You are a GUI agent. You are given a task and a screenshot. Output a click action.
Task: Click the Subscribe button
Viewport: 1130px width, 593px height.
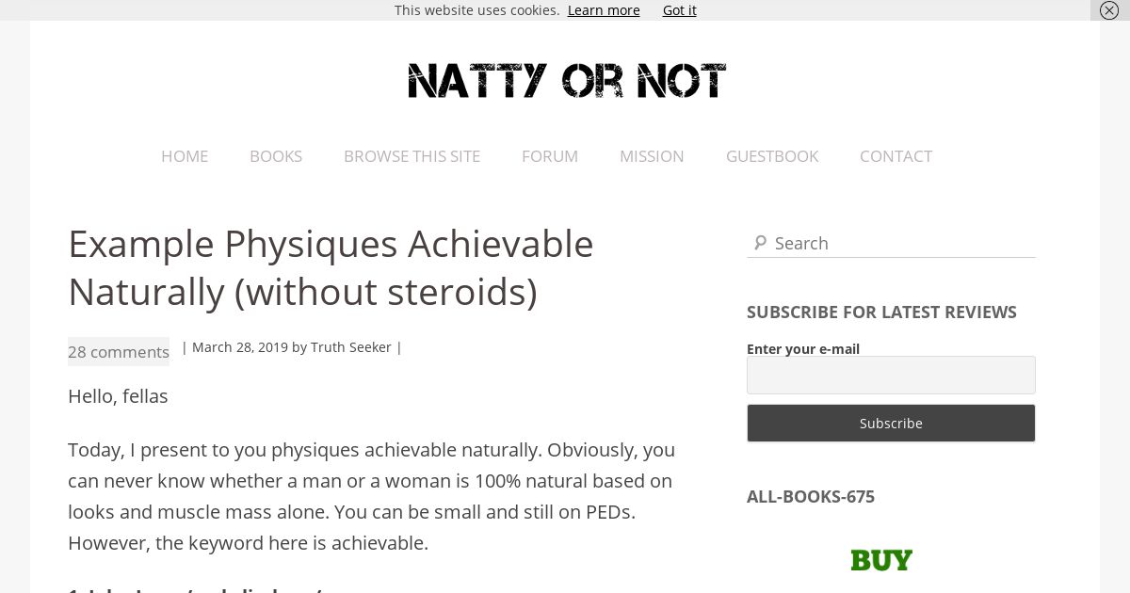point(891,424)
